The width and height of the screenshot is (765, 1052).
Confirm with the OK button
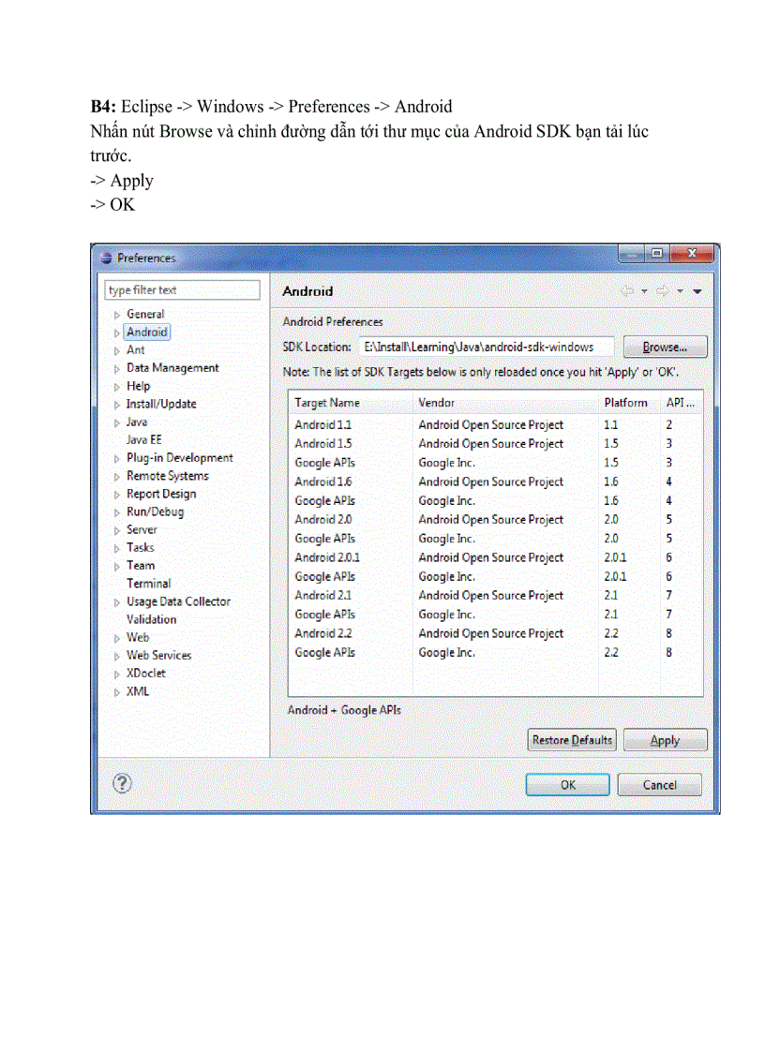coord(567,785)
